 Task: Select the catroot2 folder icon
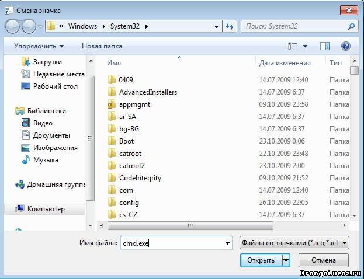pos(112,166)
